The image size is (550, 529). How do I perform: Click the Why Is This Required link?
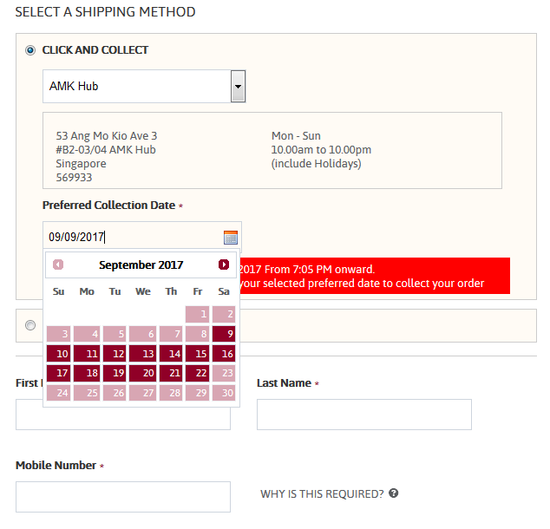[322, 494]
